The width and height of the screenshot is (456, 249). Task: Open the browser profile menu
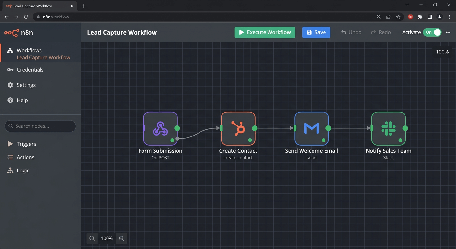point(439,17)
